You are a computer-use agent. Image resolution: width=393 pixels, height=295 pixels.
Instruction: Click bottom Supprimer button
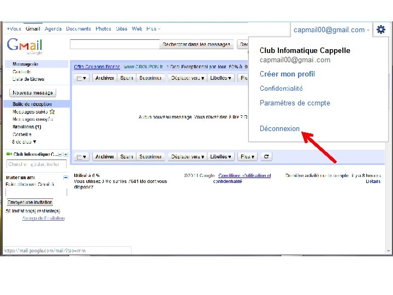click(151, 157)
